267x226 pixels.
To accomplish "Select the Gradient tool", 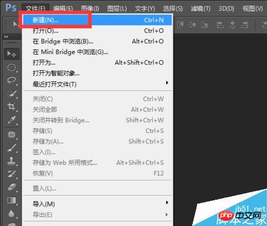I will (x=11, y=200).
